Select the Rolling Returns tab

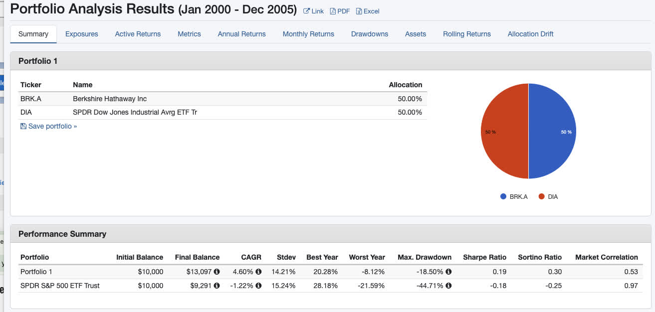tap(466, 34)
